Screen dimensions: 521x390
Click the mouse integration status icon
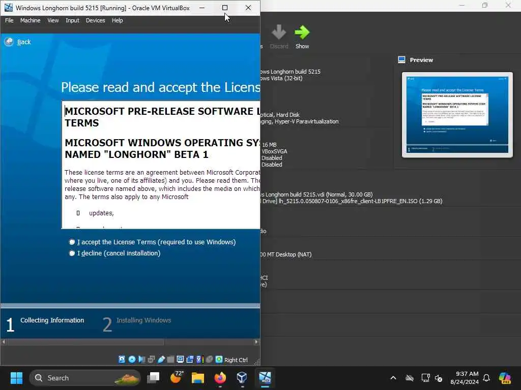click(x=209, y=360)
